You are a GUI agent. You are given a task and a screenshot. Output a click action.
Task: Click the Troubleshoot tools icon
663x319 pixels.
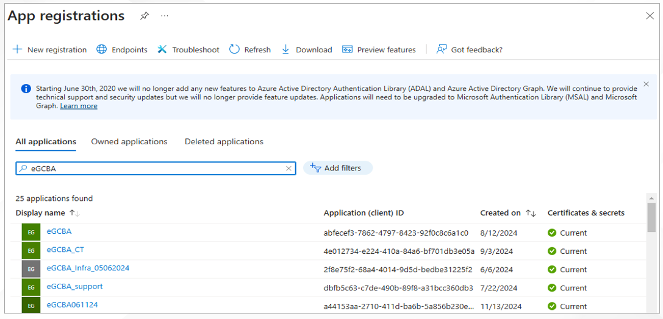(x=162, y=49)
